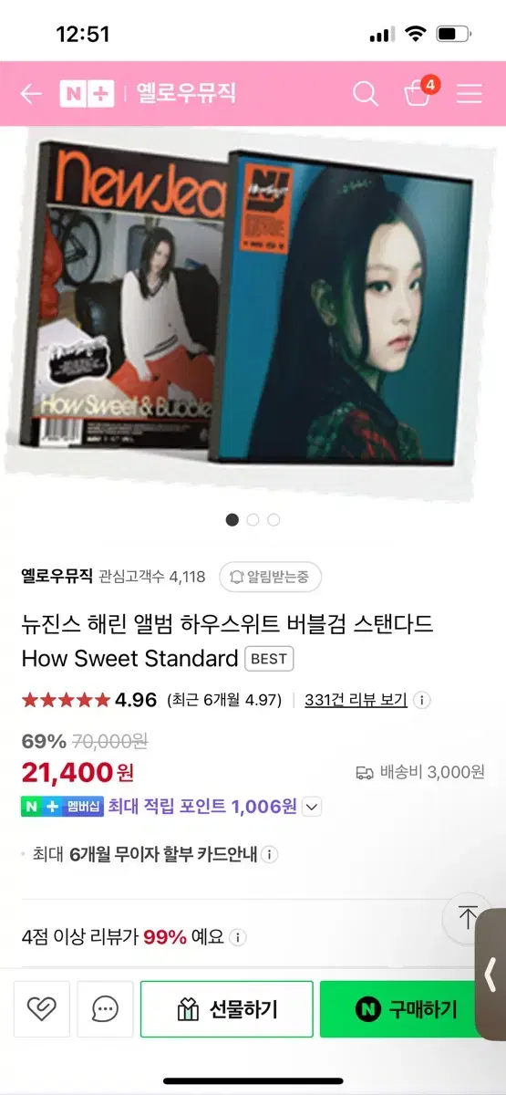The height and width of the screenshot is (1095, 506).
Task: Tap the 선물하기 gift button
Action: click(227, 1009)
